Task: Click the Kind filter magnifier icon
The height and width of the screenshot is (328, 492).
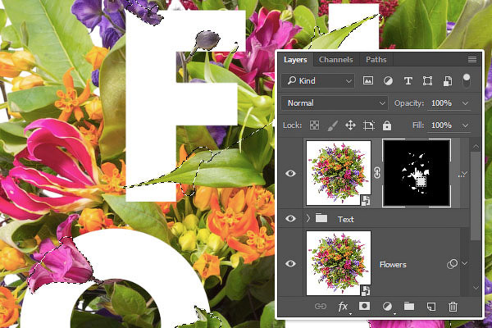Action: pyautogui.click(x=292, y=80)
